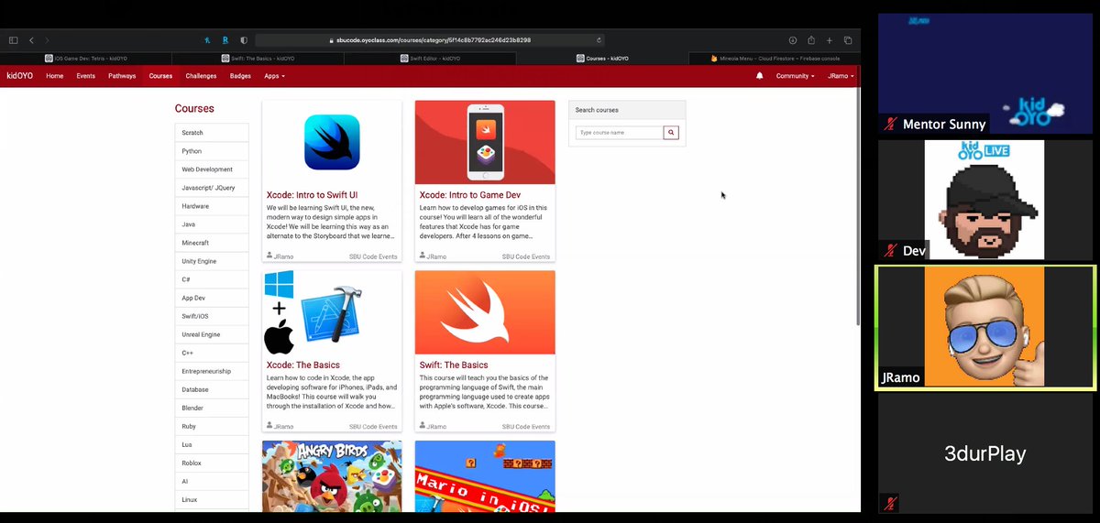Select the Entrepreneurship category
The width and height of the screenshot is (1100, 523).
pos(212,371)
